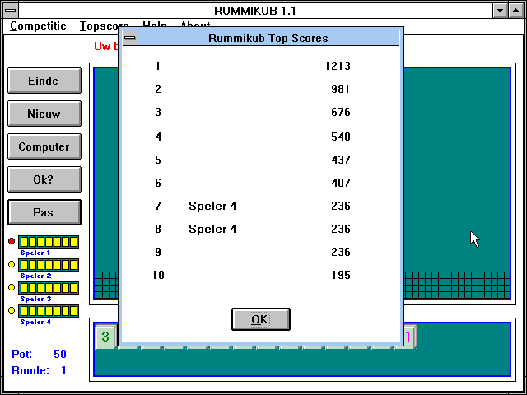Click the Speler 4 label under the racks
This screenshot has height=395, width=527.
click(x=35, y=322)
